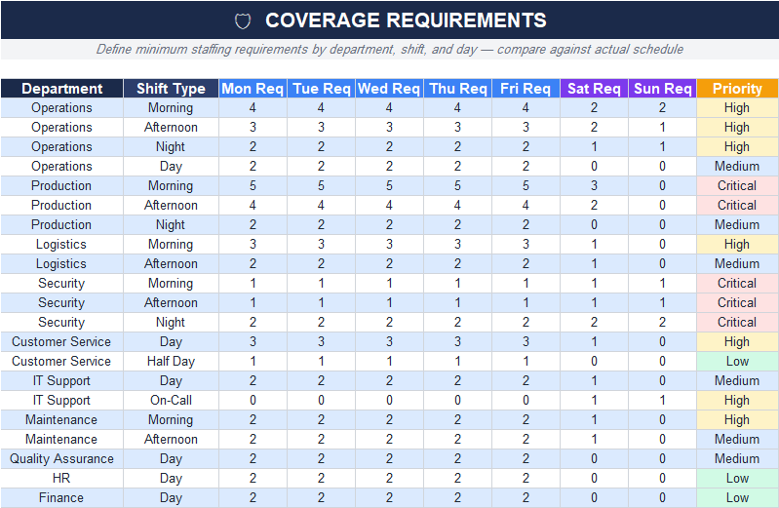Select Afternoon shift cell in Operations row
Screen dimensions: 779x508
coord(171,128)
